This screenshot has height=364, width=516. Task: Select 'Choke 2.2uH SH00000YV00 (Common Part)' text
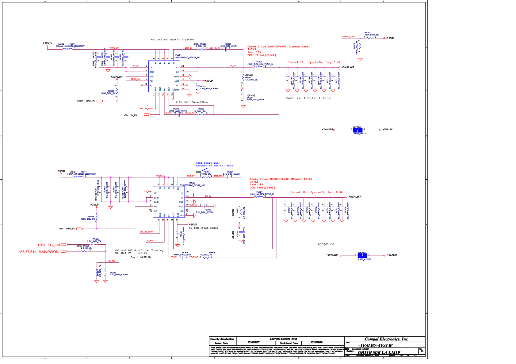278,47
